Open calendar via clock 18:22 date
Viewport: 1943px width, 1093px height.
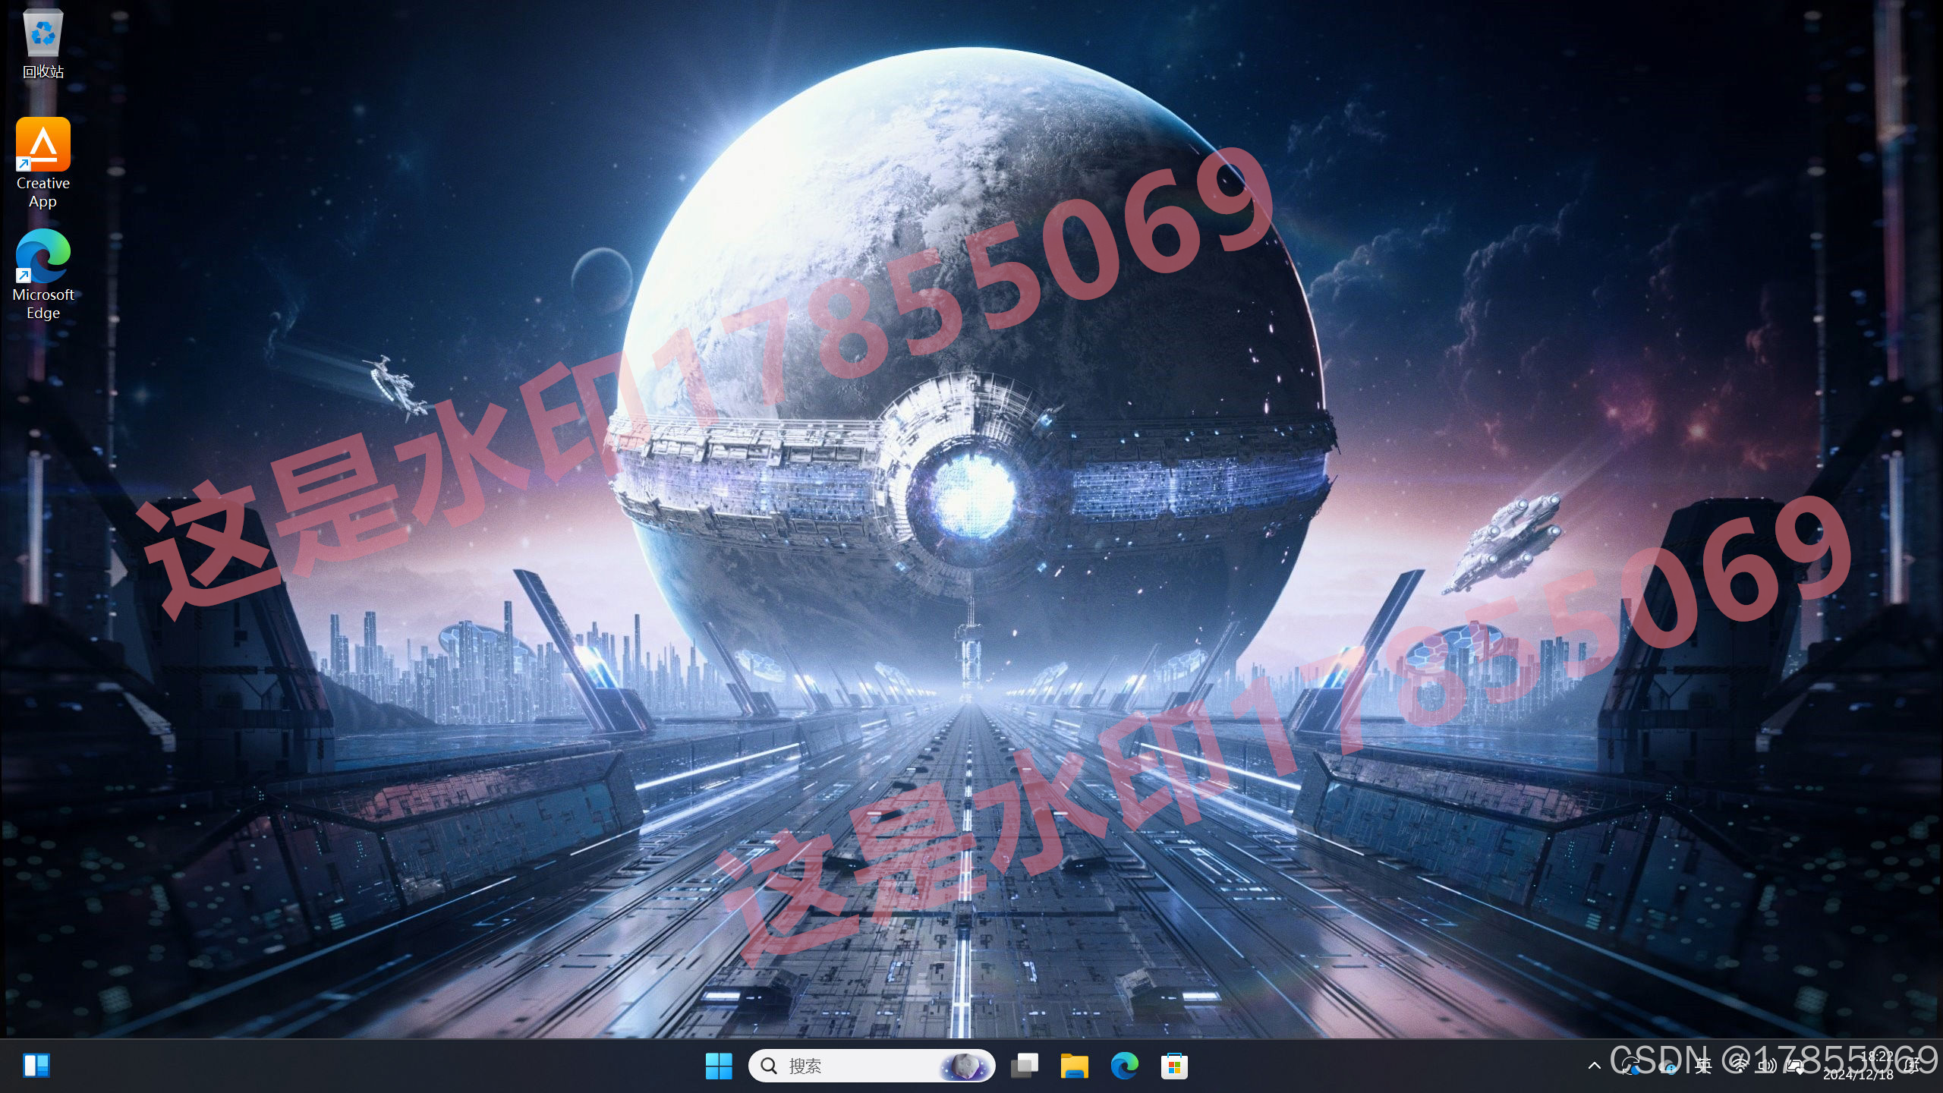pyautogui.click(x=1858, y=1066)
